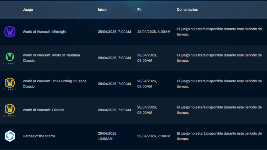Click the comment text in the Midnight row
Viewport: 267px width, 150px height.
(219, 32)
